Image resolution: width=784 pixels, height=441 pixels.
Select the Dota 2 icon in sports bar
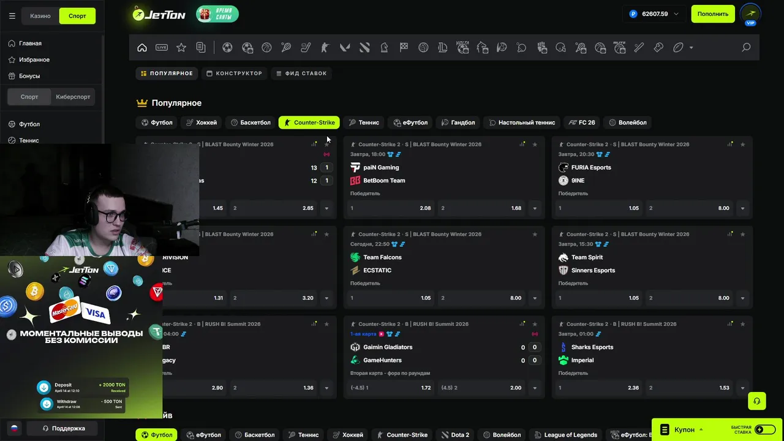click(x=364, y=47)
